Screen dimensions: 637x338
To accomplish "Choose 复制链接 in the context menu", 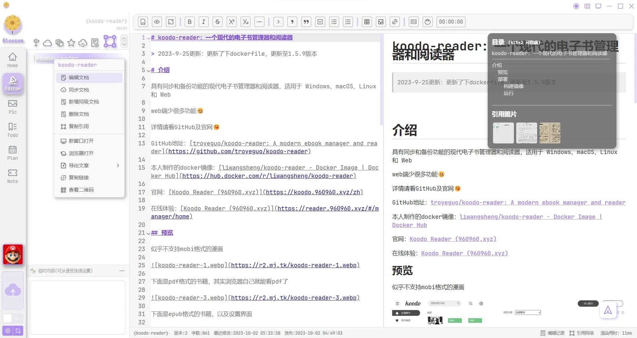I will (x=89, y=178).
